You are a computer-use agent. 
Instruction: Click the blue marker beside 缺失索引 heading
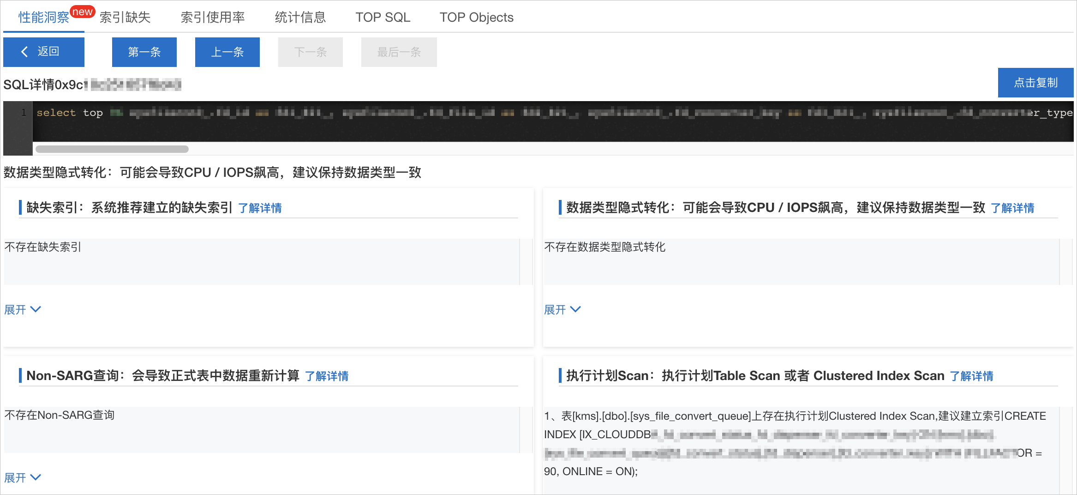coord(20,208)
